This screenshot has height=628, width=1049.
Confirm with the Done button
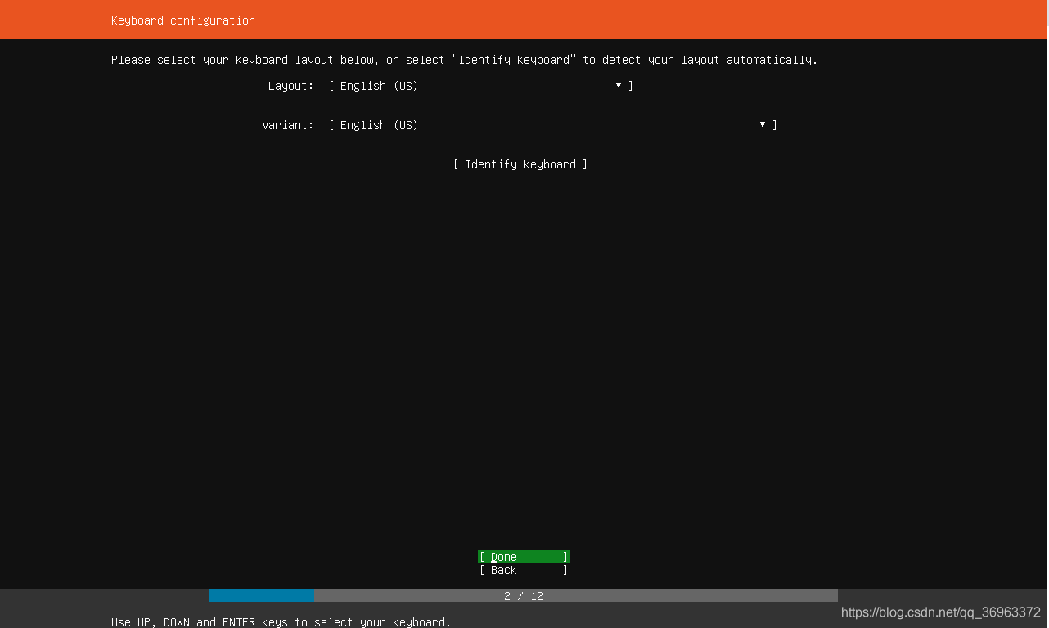click(524, 556)
